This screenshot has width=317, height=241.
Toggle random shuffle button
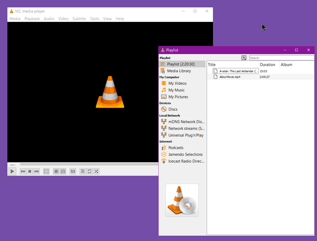coord(96,171)
